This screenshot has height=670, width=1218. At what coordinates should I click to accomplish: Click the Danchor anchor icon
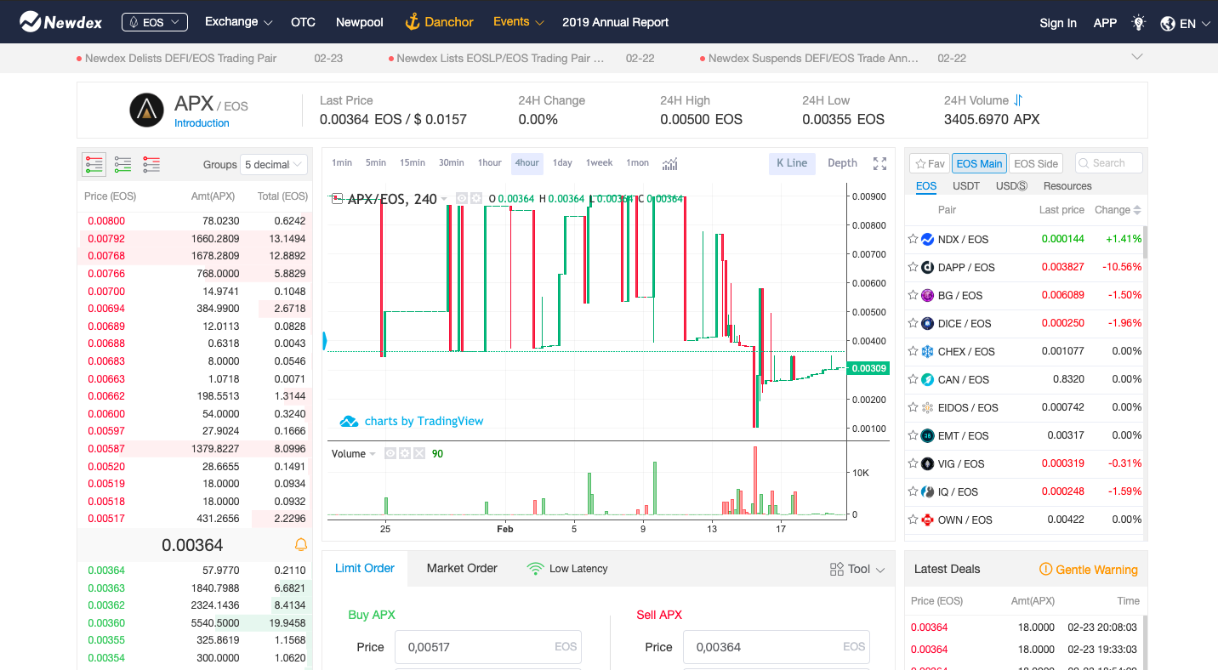click(413, 22)
